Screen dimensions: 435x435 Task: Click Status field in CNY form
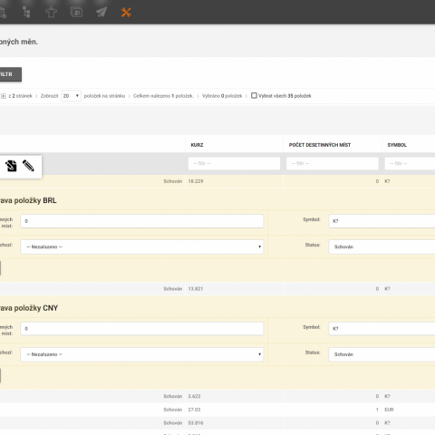coord(382,354)
